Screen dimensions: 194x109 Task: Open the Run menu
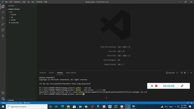33,2
